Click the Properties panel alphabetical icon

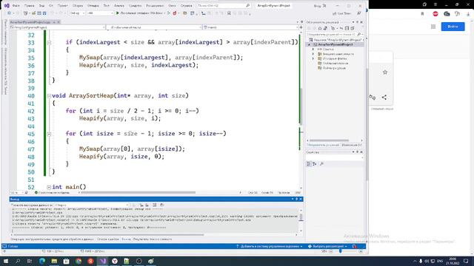pos(315,164)
